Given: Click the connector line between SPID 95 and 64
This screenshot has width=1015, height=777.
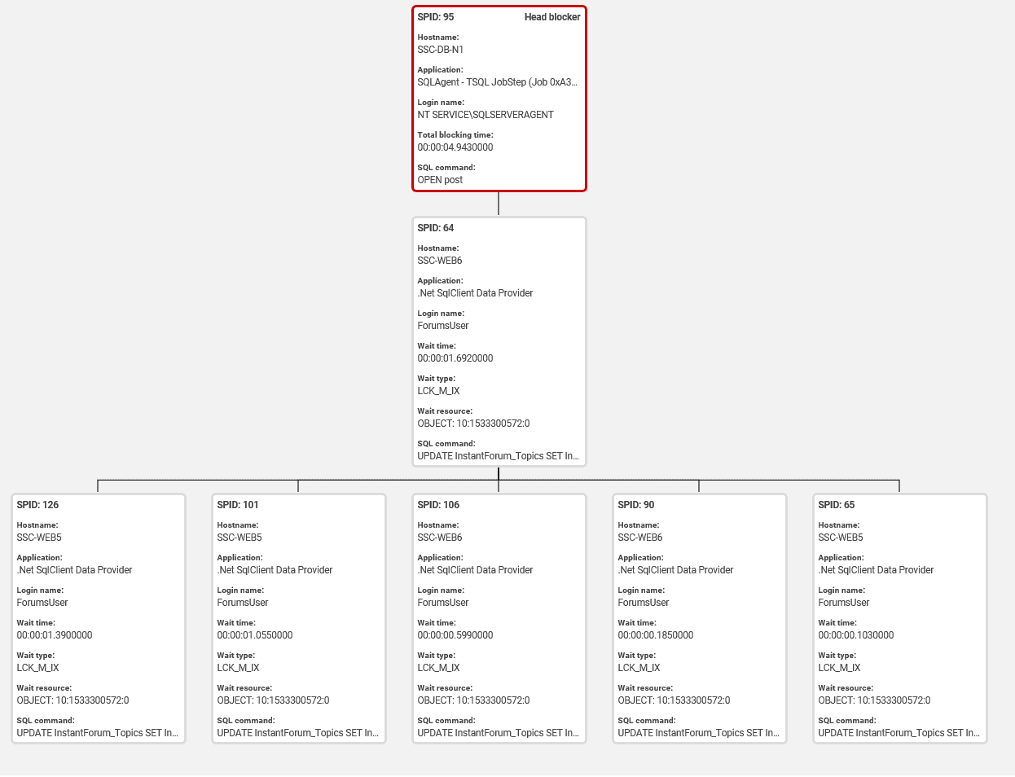Looking at the screenshot, I should click(x=499, y=204).
